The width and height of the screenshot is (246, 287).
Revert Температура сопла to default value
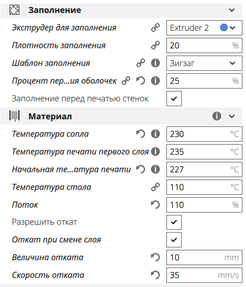140,134
